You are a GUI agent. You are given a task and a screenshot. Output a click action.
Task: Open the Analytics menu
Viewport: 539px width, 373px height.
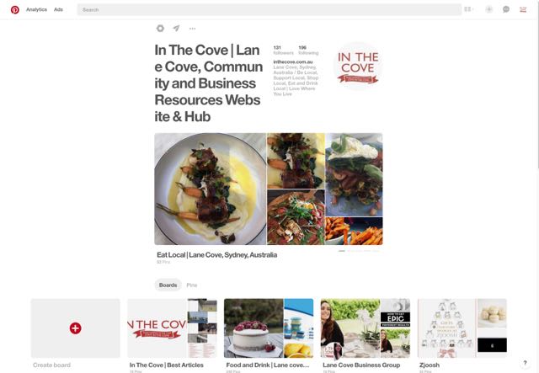[x=36, y=9]
